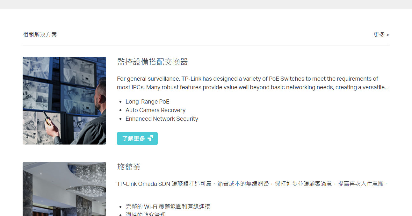The image size is (412, 216).
Task: Select the Enhanced Network Security bullet item
Action: pyautogui.click(x=162, y=119)
